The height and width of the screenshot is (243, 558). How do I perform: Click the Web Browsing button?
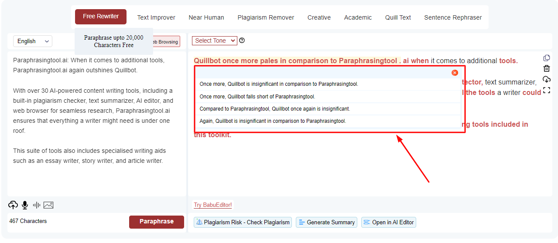point(166,42)
